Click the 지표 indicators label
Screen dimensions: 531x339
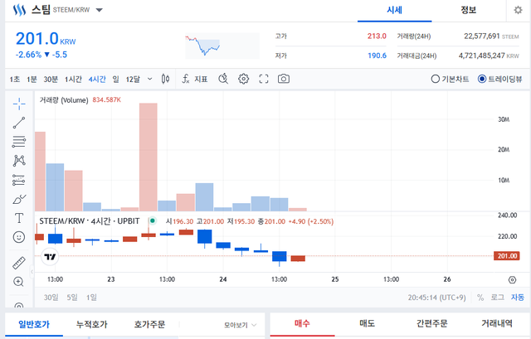[x=201, y=80]
